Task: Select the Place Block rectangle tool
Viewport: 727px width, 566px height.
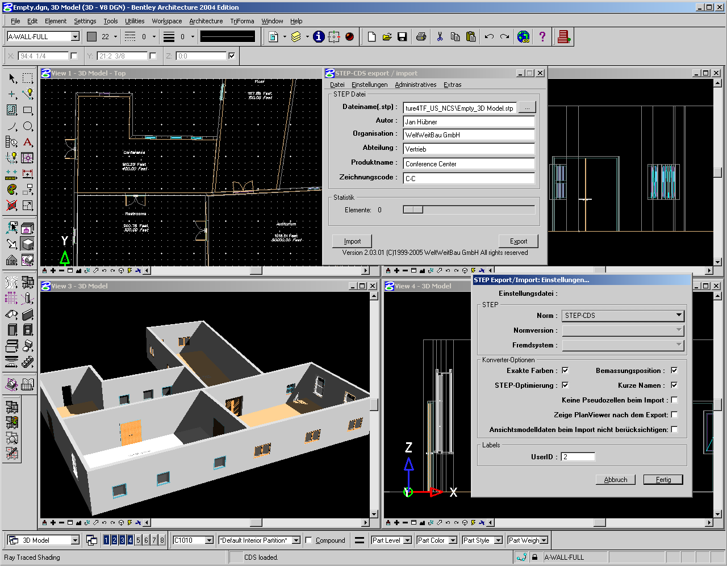Action: pyautogui.click(x=27, y=110)
